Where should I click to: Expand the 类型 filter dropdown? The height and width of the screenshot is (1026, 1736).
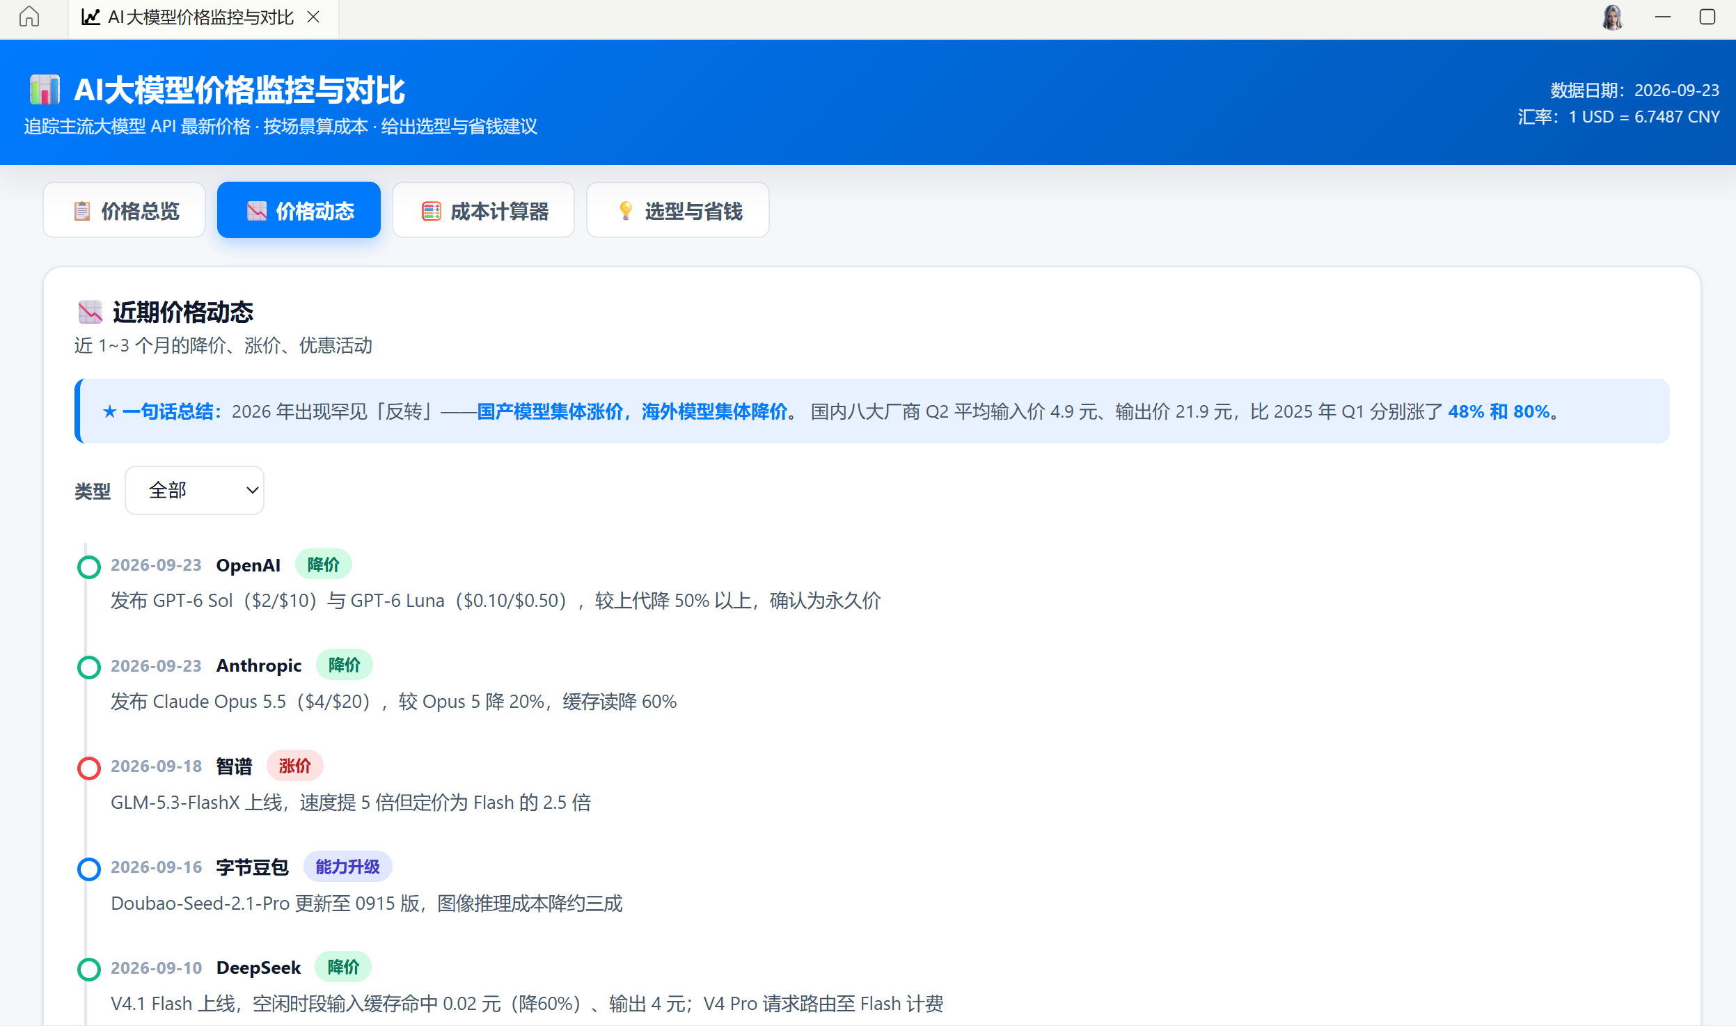pos(195,490)
